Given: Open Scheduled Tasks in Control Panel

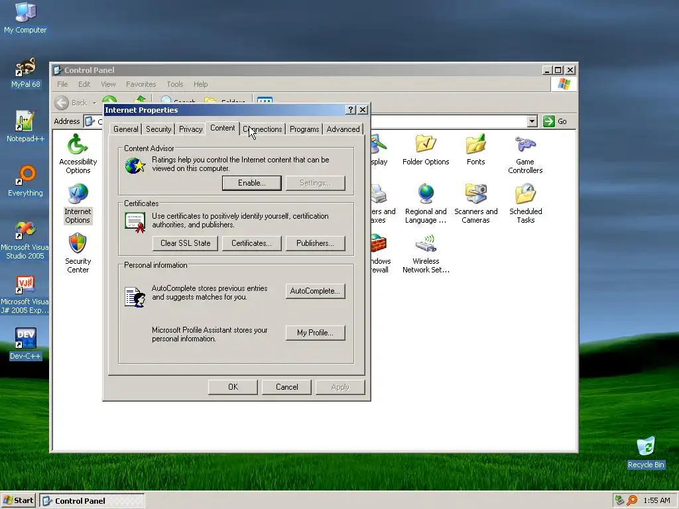Looking at the screenshot, I should [525, 204].
